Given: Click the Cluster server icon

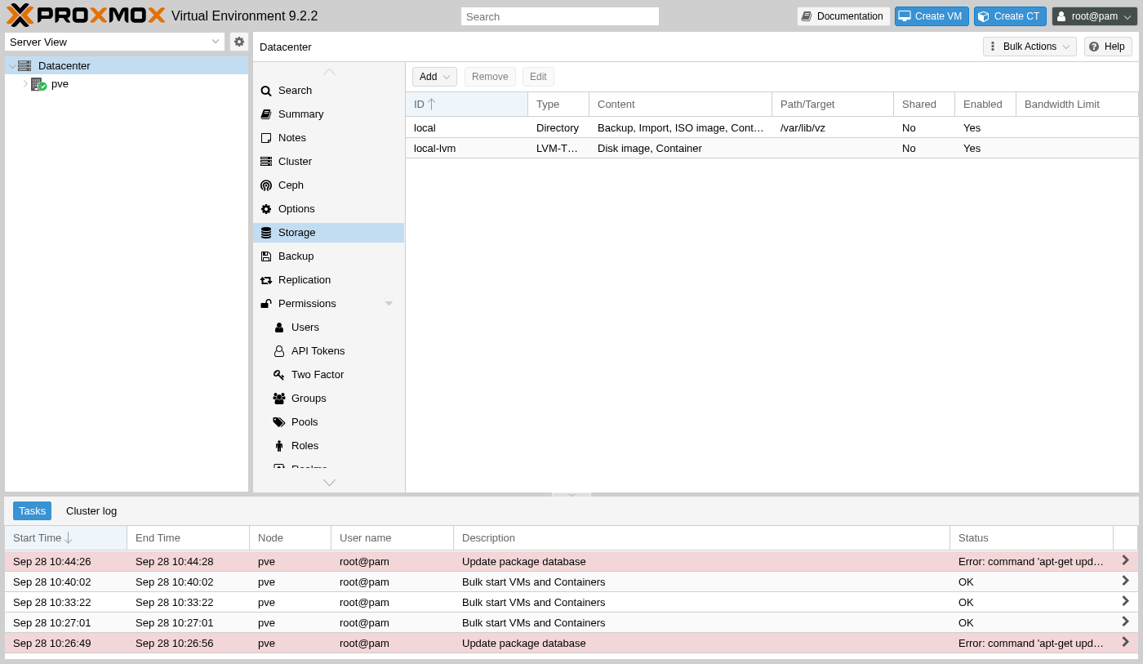Looking at the screenshot, I should [x=266, y=162].
